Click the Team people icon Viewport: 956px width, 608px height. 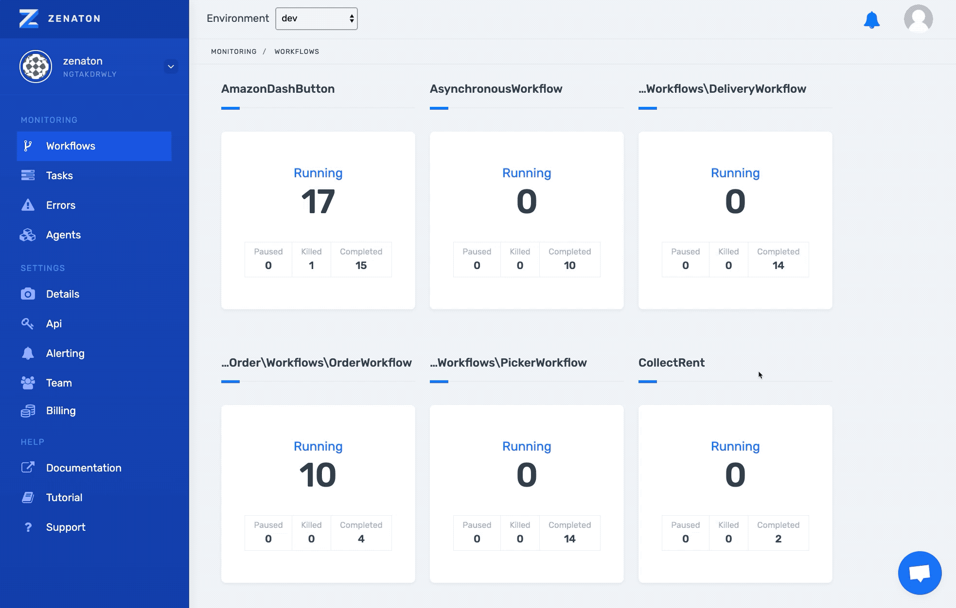(28, 383)
